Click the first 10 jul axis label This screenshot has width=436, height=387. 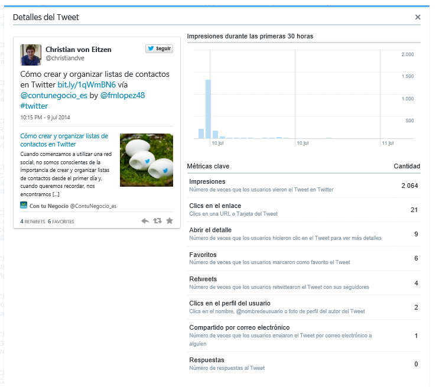[217, 143]
